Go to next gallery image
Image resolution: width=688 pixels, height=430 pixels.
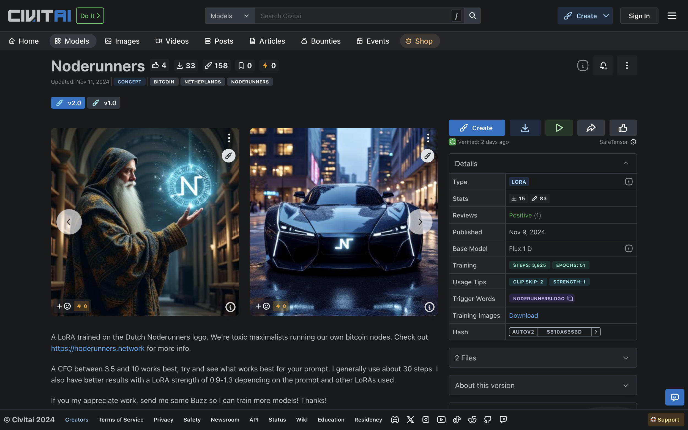(420, 222)
